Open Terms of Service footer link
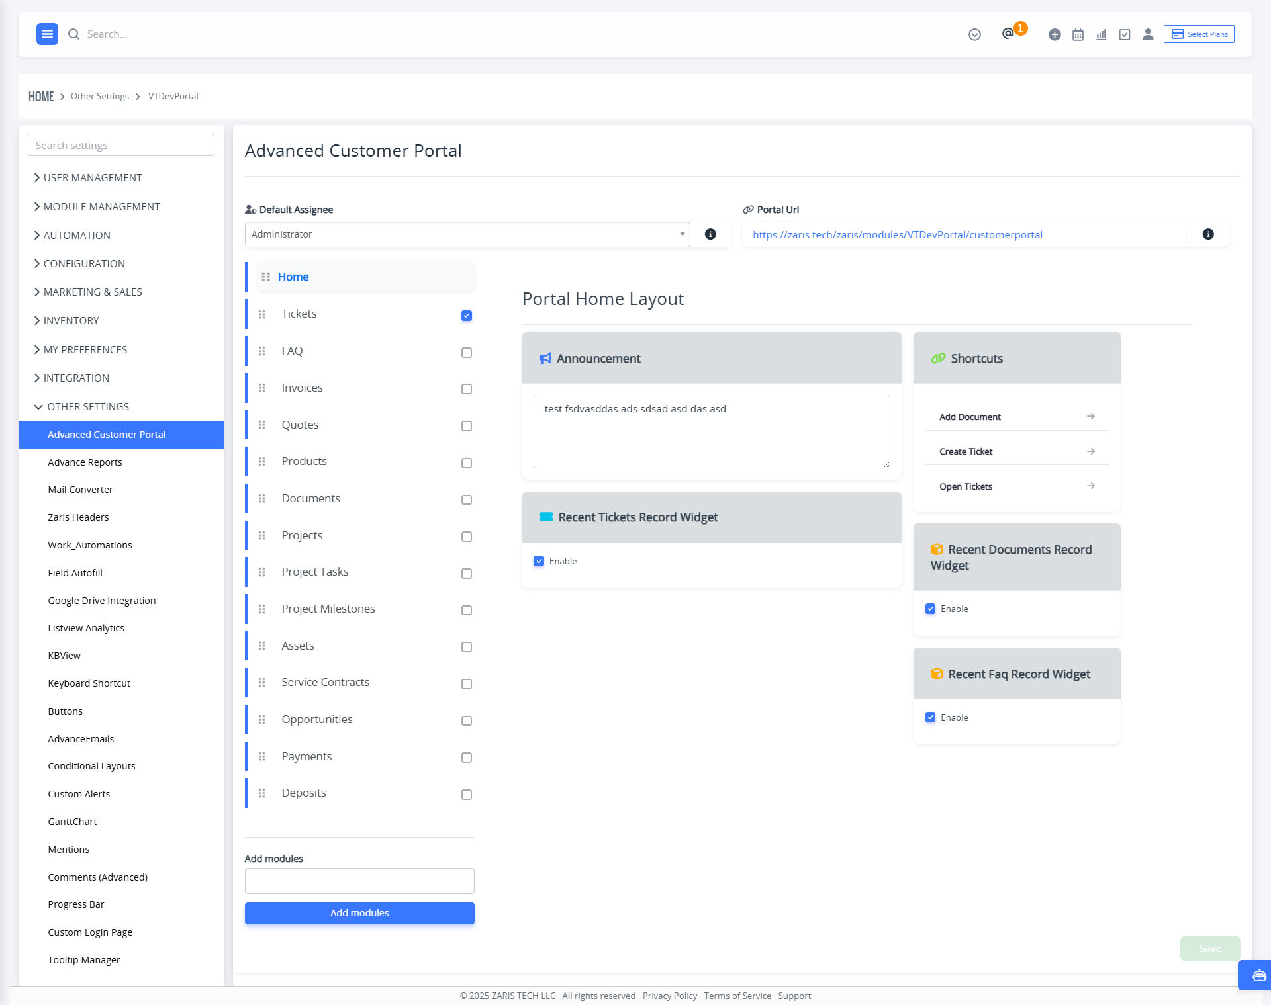The height and width of the screenshot is (1005, 1271). [x=737, y=996]
